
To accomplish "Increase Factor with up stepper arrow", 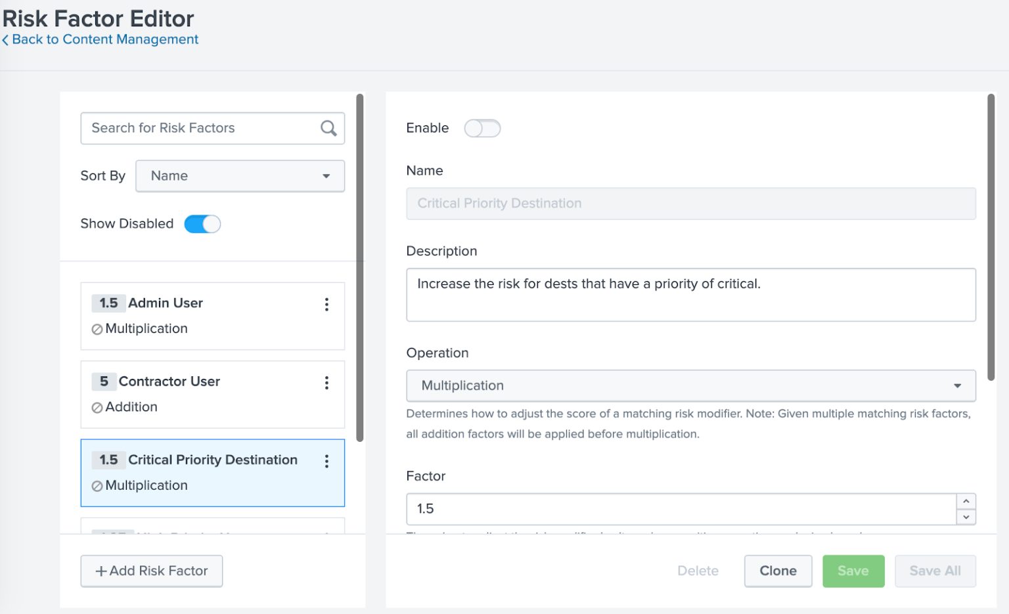I will (966, 501).
